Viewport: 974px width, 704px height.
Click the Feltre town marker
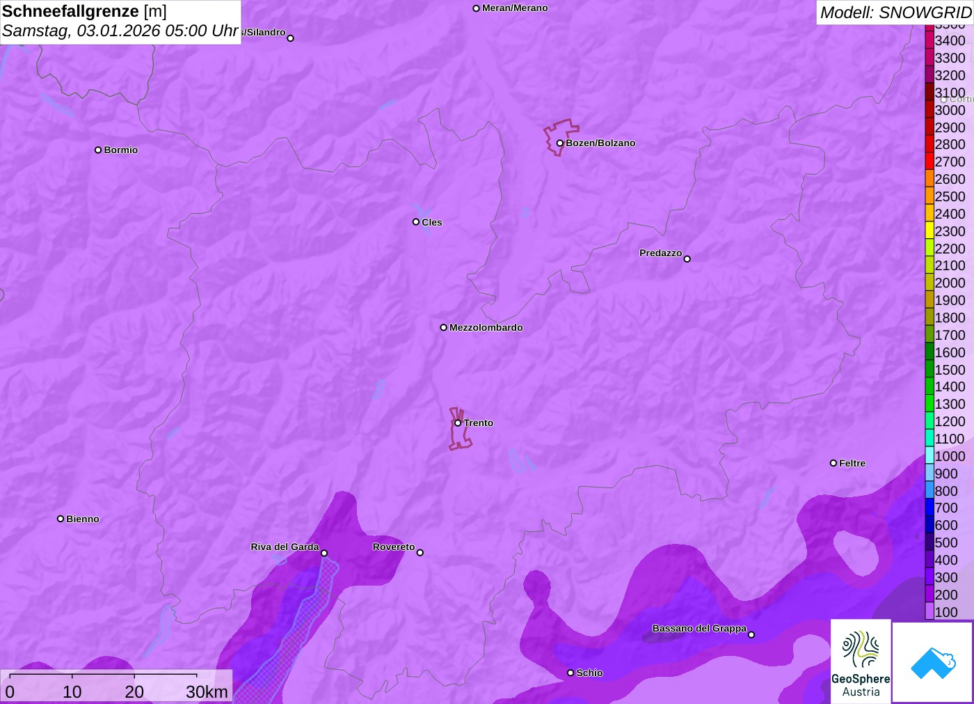(x=833, y=463)
